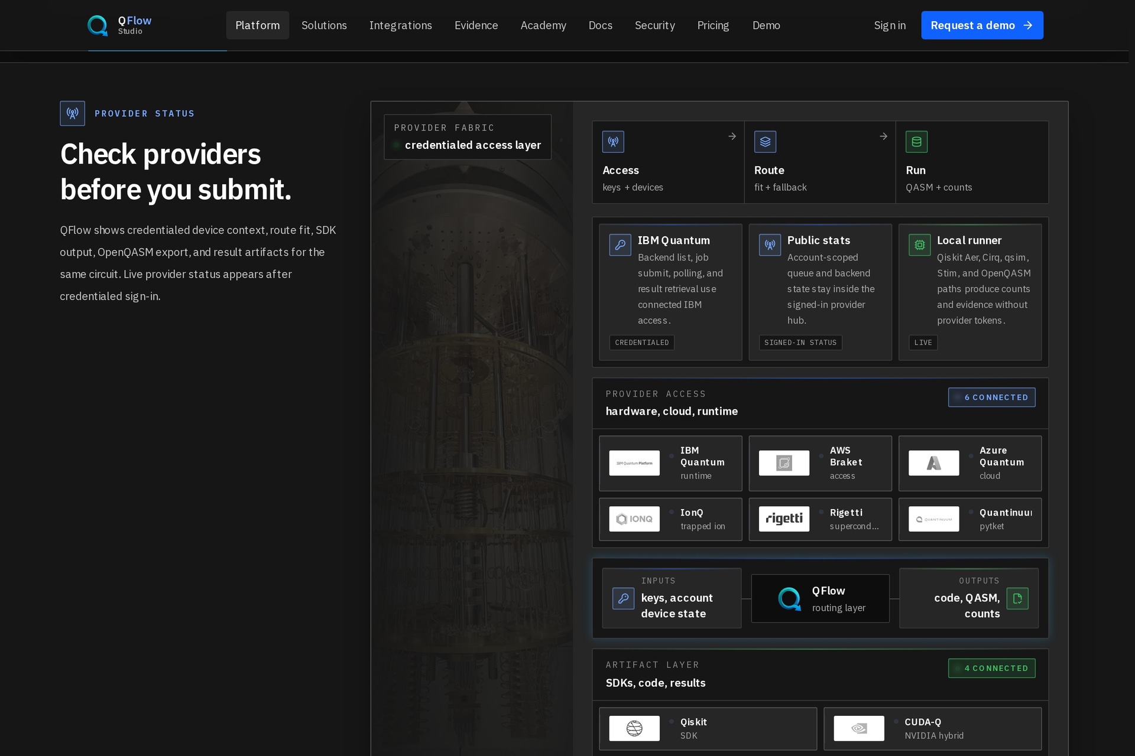This screenshot has height=756, width=1135.
Task: Click the Provider Fabric credentialed access label
Action: tap(468, 137)
